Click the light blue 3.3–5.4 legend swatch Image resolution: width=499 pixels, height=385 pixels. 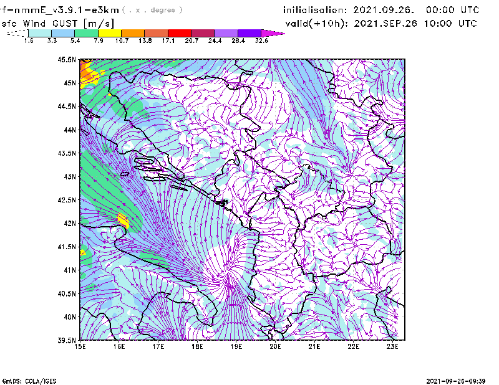click(x=63, y=33)
